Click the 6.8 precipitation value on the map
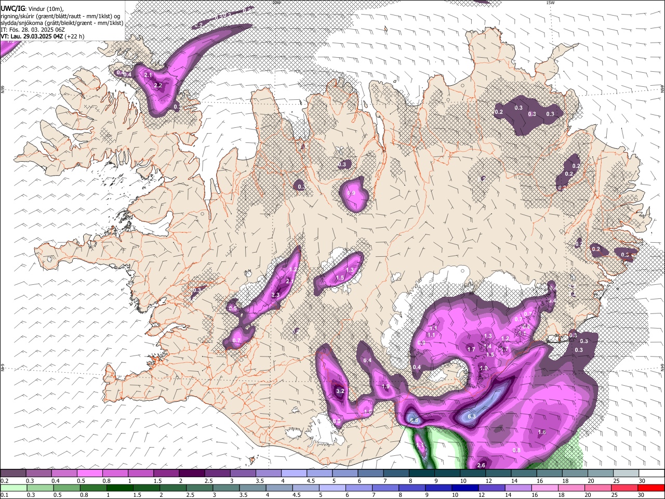665x499 pixels. (414, 420)
